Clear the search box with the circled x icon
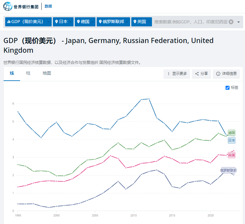The width and height of the screenshot is (245, 224). coord(231,22)
